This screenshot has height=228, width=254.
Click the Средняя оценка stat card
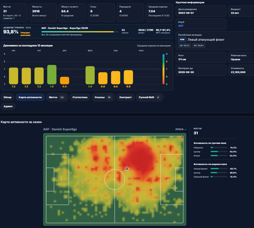[x=159, y=13]
